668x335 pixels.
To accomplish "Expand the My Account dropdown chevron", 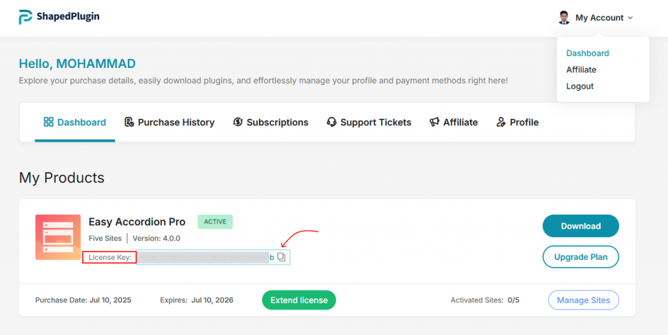I will pyautogui.click(x=630, y=18).
